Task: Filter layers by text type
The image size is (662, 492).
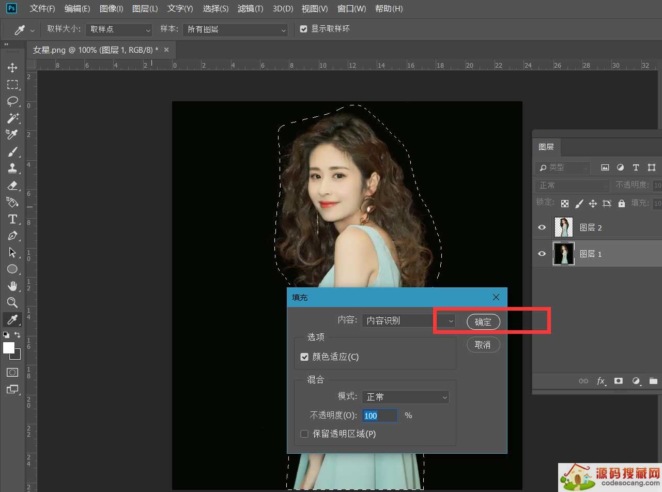Action: tap(636, 167)
